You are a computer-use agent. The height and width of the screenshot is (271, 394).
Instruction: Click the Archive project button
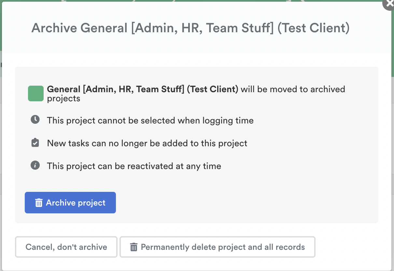[x=70, y=203]
